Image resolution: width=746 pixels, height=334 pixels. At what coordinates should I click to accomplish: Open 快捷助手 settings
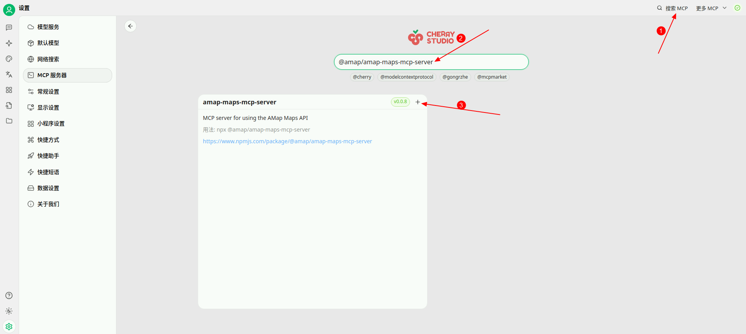point(67,156)
